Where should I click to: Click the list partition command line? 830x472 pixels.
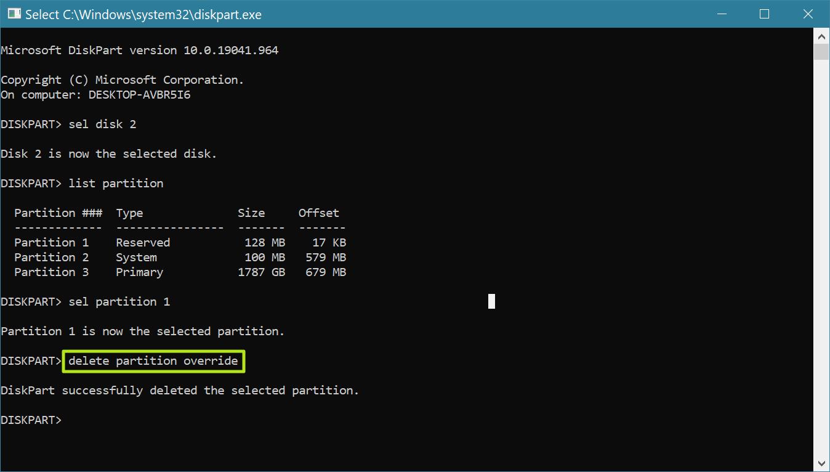coord(116,183)
